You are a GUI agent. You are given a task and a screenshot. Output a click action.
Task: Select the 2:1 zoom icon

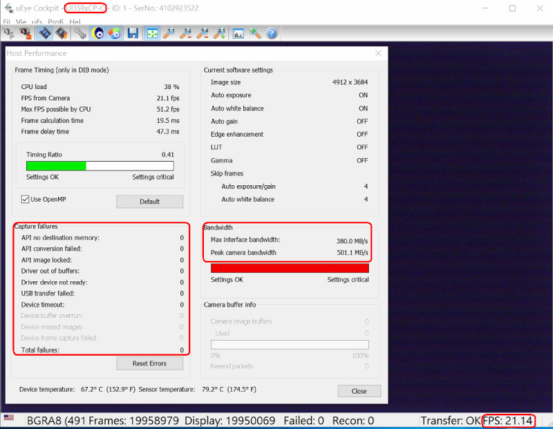click(220, 33)
